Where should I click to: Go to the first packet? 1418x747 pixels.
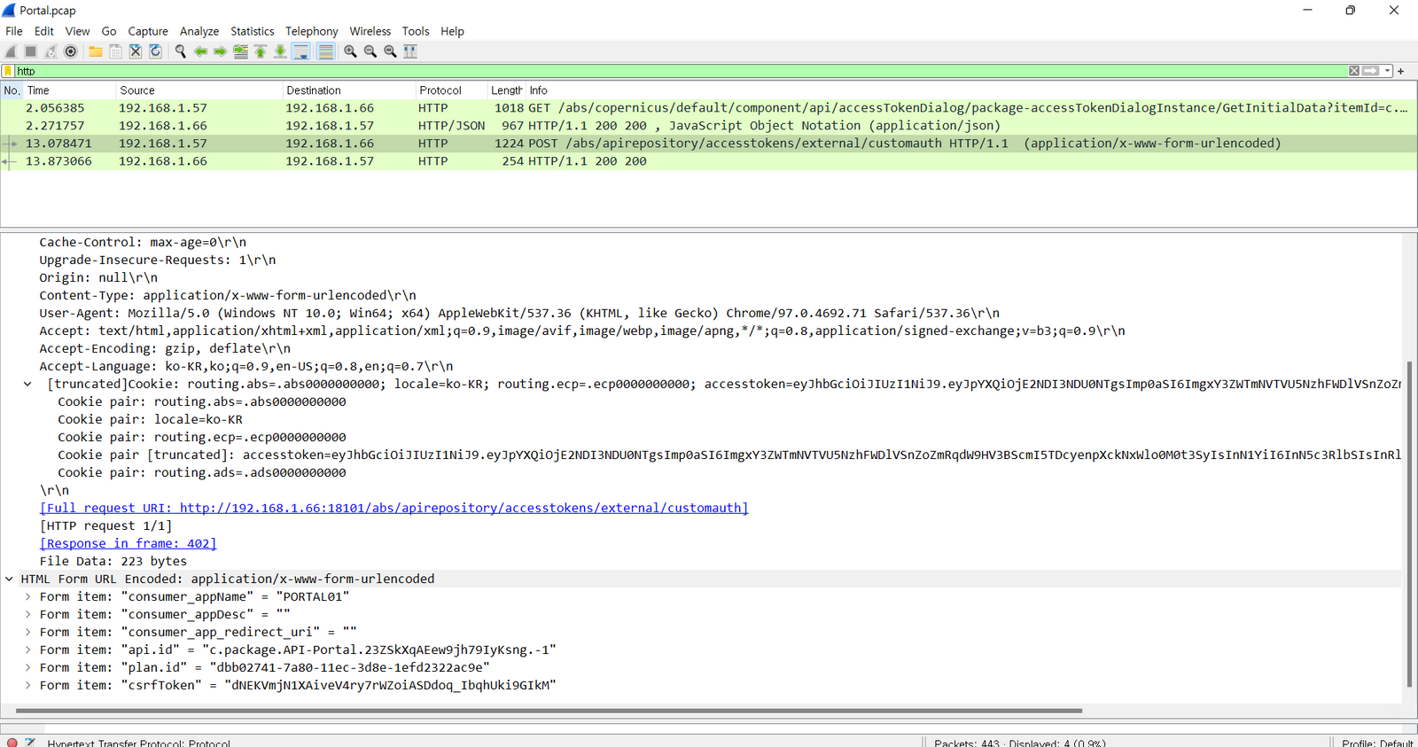coord(261,51)
